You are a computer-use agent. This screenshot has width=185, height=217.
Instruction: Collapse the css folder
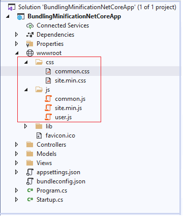(x=26, y=63)
